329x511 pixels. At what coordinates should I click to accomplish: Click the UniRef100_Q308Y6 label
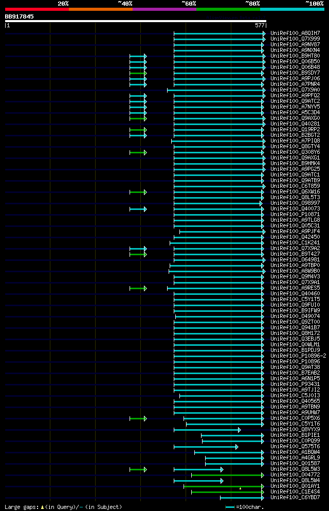coord(295,152)
